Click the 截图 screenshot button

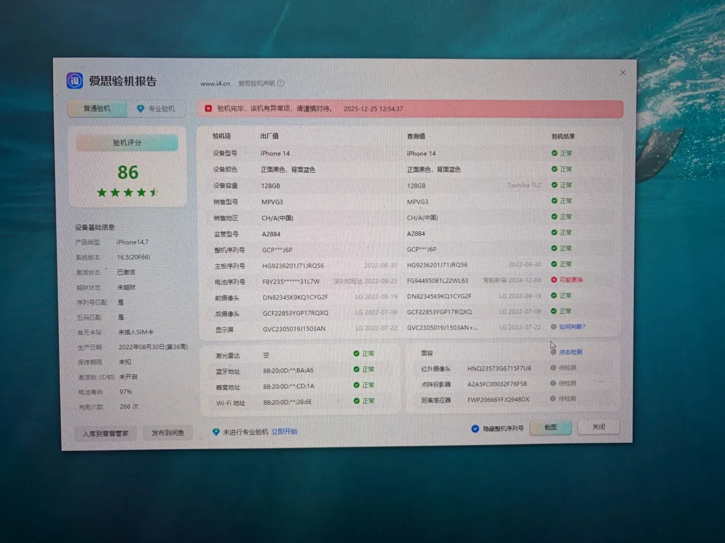550,427
